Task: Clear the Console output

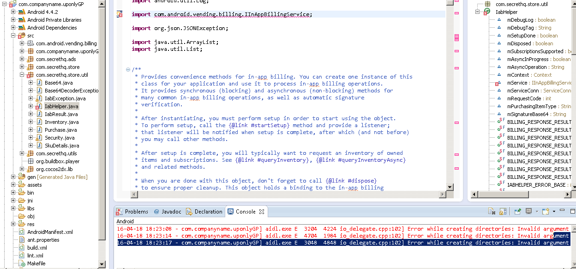Action: [491, 211]
